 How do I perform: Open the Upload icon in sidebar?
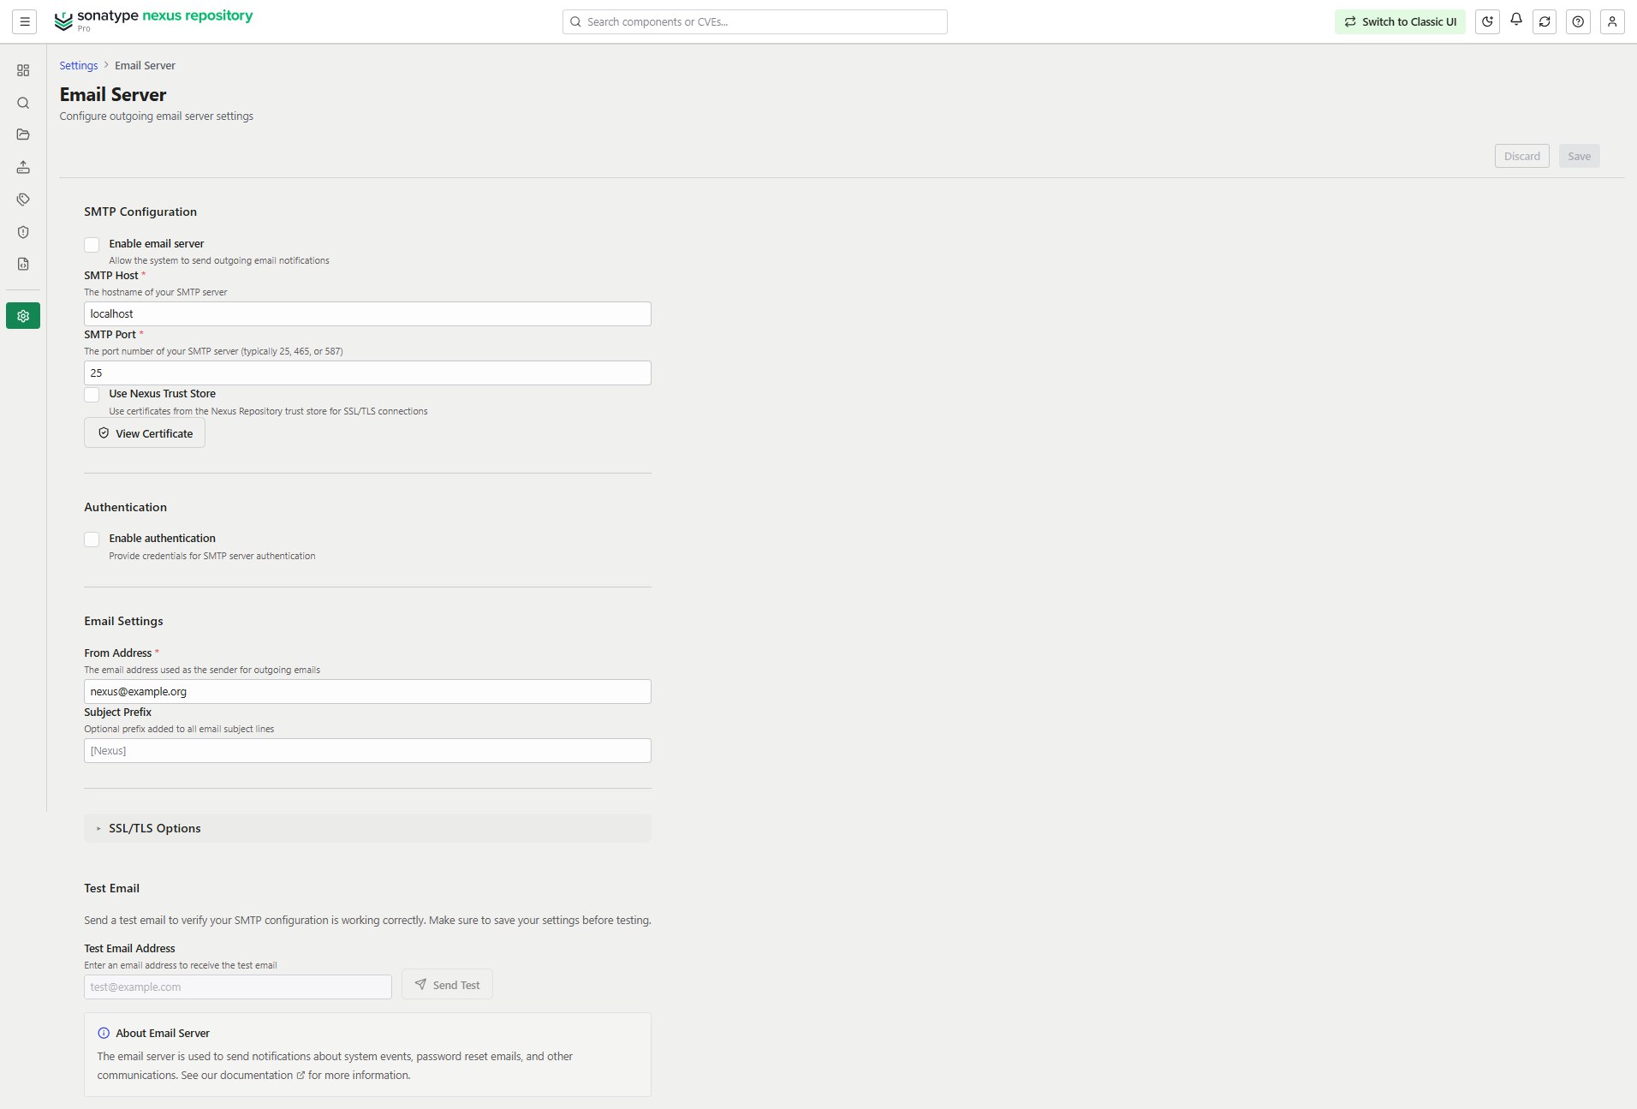(x=23, y=167)
